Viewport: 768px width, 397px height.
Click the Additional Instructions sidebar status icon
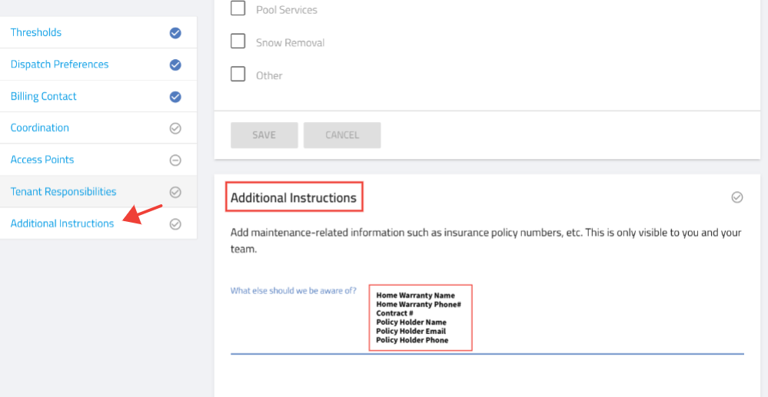click(x=175, y=223)
